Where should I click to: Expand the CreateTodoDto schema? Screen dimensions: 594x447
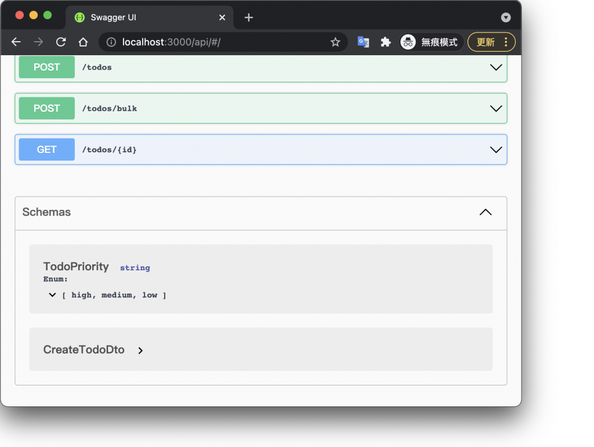tap(140, 350)
